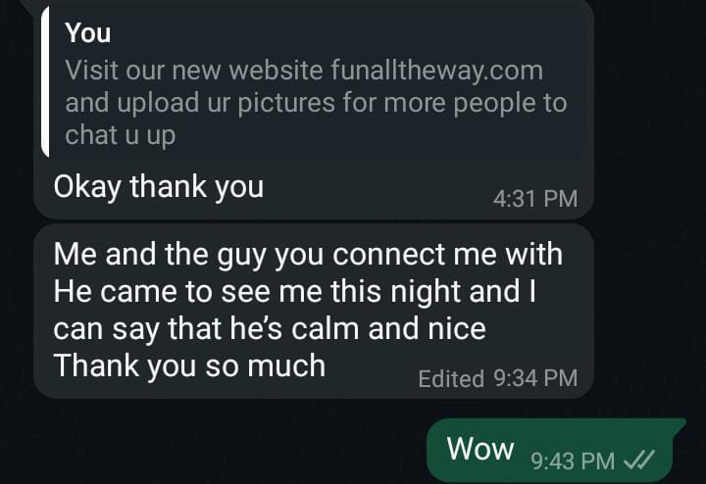Select the 'Me and the guy' message

[314, 311]
